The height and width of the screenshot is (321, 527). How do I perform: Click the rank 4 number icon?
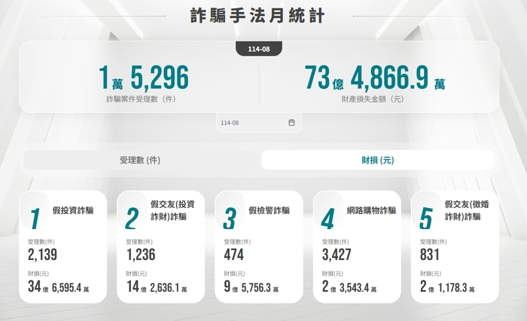click(327, 219)
